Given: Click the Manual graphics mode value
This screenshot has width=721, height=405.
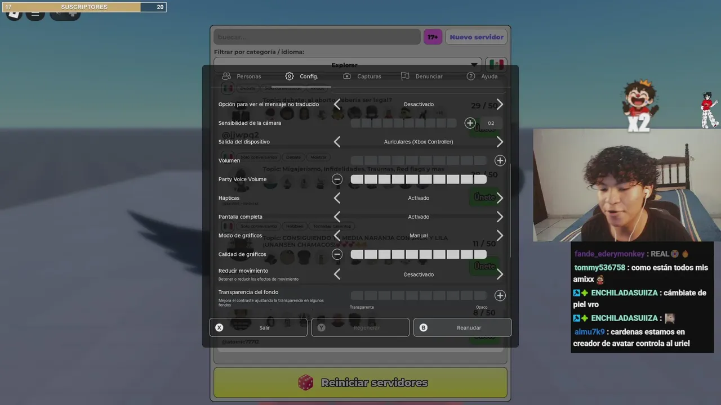Looking at the screenshot, I should tap(419, 235).
